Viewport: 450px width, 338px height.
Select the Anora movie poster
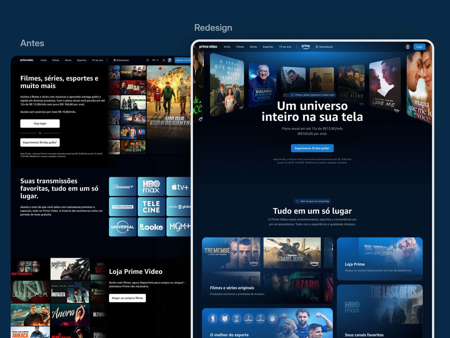pyautogui.click(x=70, y=314)
